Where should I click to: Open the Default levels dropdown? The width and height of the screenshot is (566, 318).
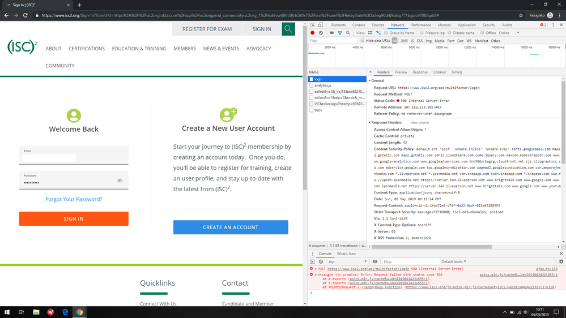pyautogui.click(x=454, y=262)
